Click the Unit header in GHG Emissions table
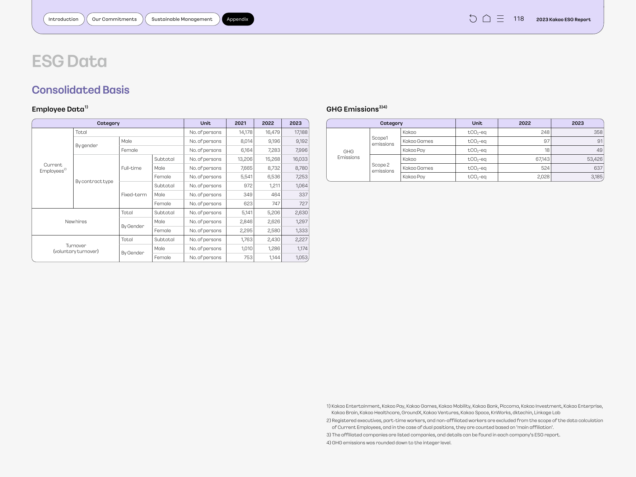The image size is (636, 477). pyautogui.click(x=477, y=123)
